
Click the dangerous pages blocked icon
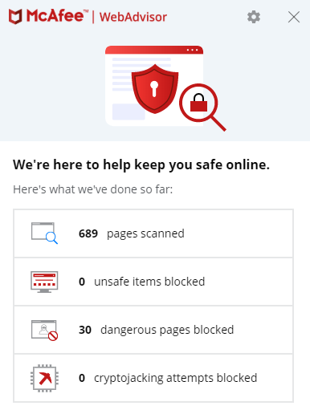coord(44,330)
